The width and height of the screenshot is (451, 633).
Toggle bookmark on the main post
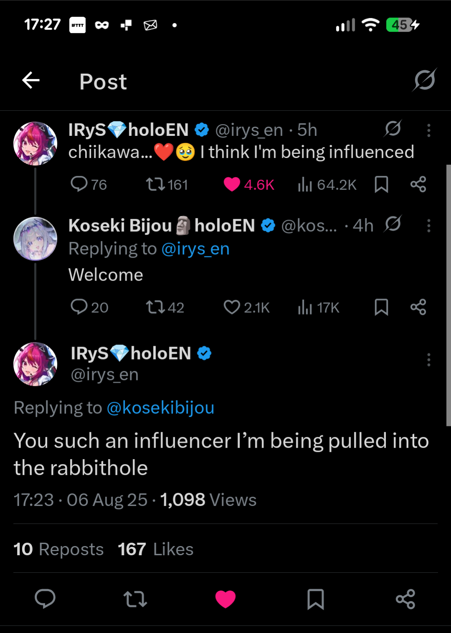tap(316, 599)
